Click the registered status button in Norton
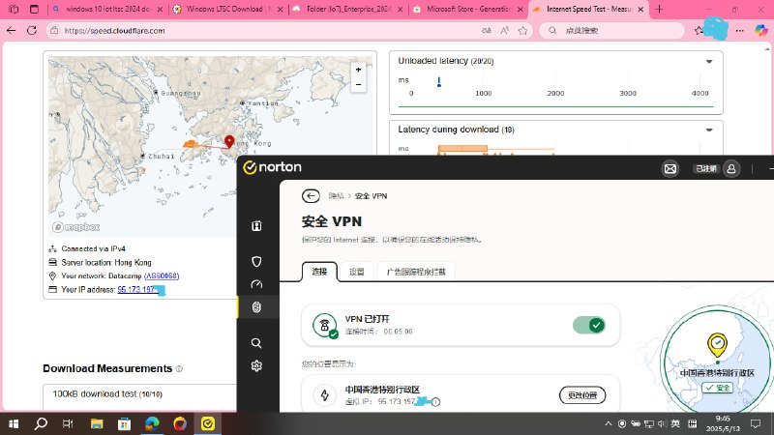This screenshot has width=774, height=435. (705, 168)
